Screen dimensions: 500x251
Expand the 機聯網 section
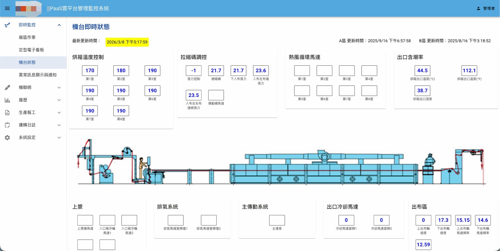coord(59,87)
